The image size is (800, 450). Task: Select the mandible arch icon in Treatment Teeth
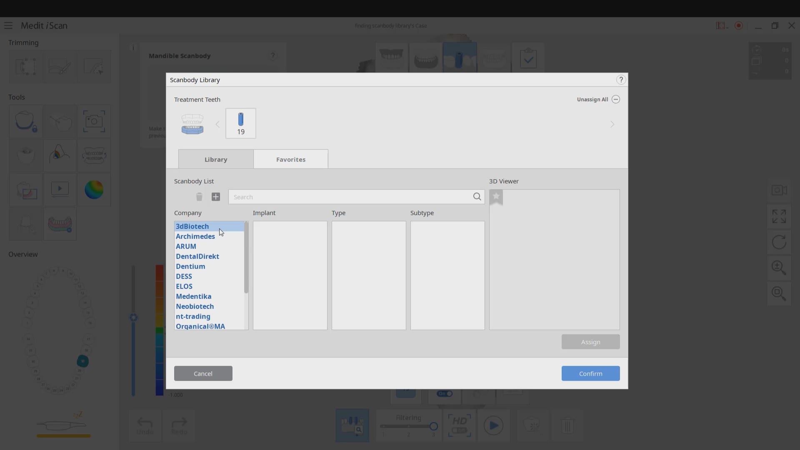click(x=192, y=124)
